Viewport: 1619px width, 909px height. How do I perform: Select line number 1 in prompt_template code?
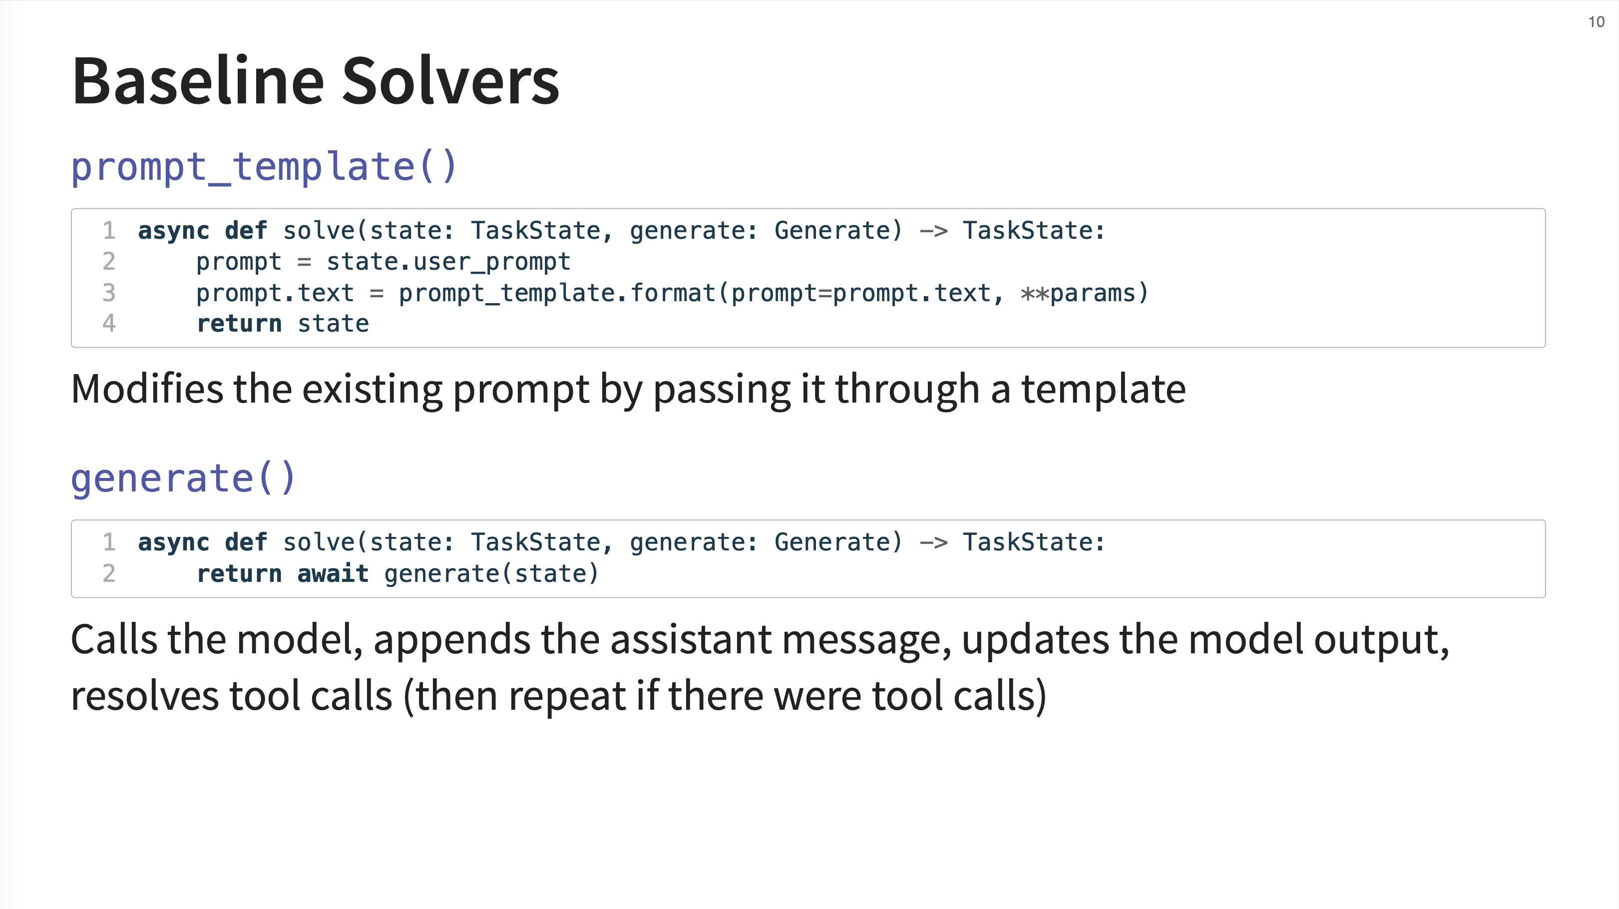109,230
